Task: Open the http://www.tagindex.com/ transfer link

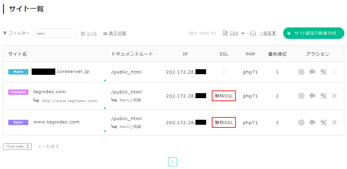Action: coord(69,101)
